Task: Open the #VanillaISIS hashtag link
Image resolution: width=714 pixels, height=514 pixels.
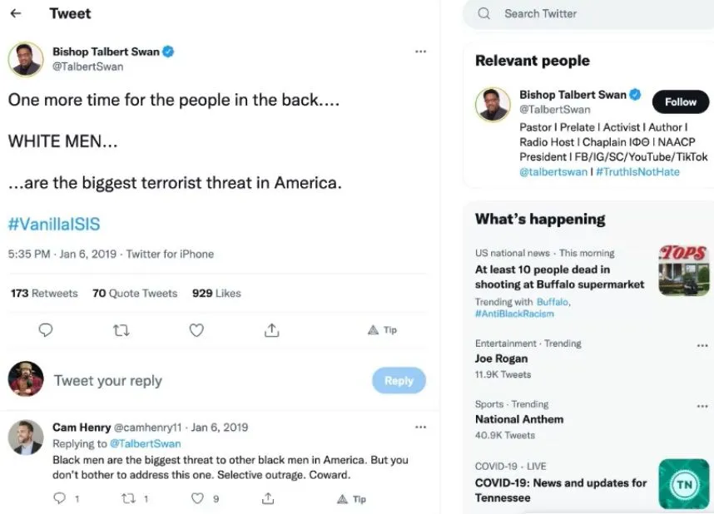Action: pos(54,224)
